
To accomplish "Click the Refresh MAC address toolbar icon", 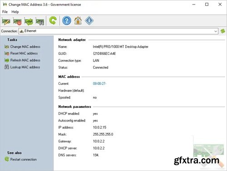I will coord(29,21).
